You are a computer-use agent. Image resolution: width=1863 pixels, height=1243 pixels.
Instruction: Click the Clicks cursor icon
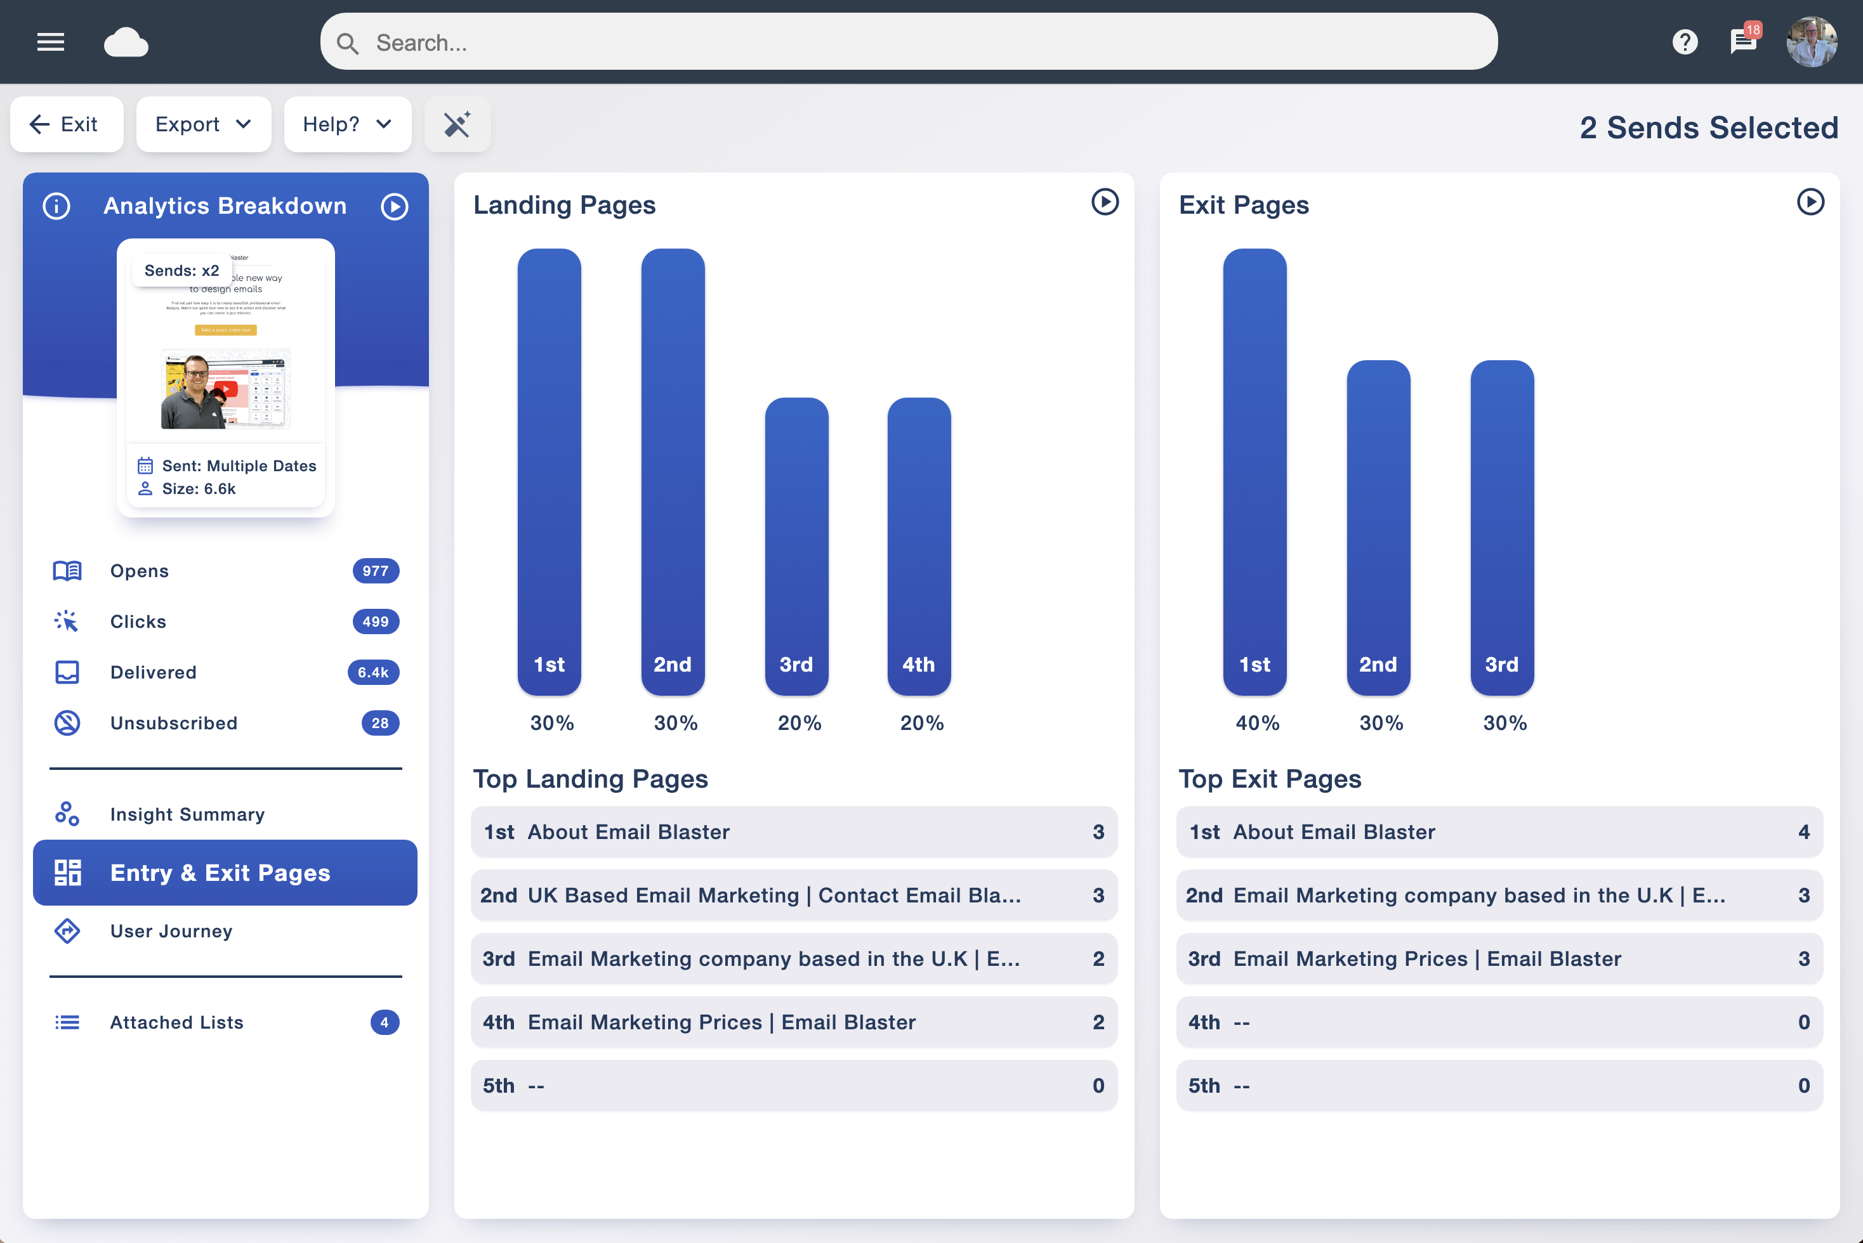tap(67, 621)
